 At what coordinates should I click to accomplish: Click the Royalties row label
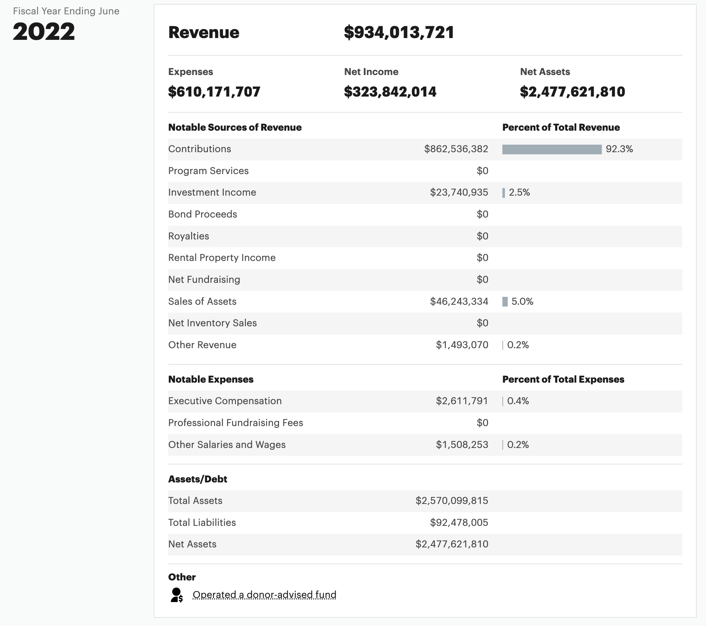[189, 236]
